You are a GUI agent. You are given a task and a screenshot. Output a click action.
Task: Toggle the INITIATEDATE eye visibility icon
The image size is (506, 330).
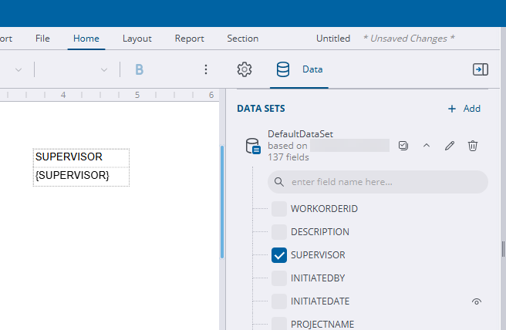477,301
